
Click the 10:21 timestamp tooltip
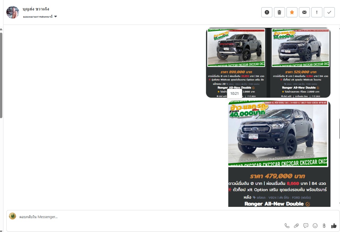point(234,94)
